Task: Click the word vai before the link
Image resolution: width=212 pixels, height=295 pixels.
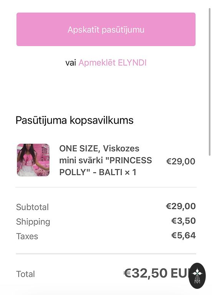Action: [71, 63]
